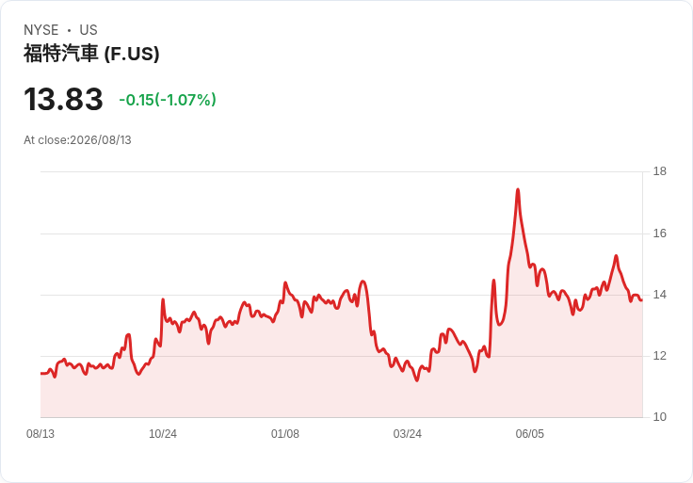693x483 pixels.
Task: Click the price change -0.15(-1.07%)
Action: [x=168, y=100]
